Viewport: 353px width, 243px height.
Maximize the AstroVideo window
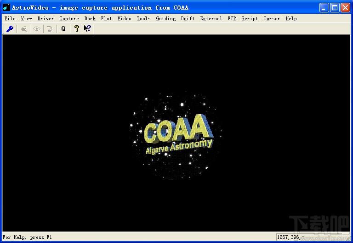point(335,8)
